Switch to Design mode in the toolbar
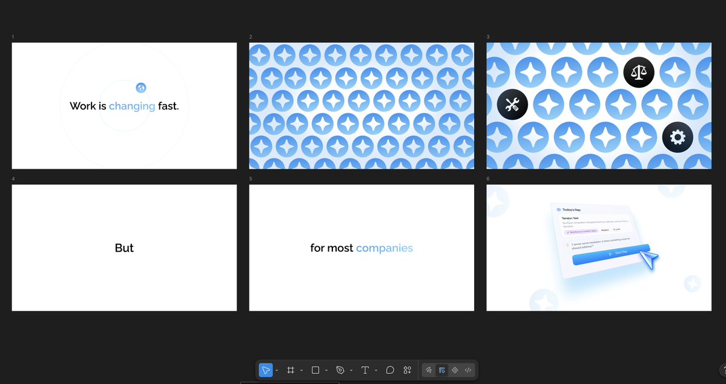The height and width of the screenshot is (384, 726). (441, 370)
